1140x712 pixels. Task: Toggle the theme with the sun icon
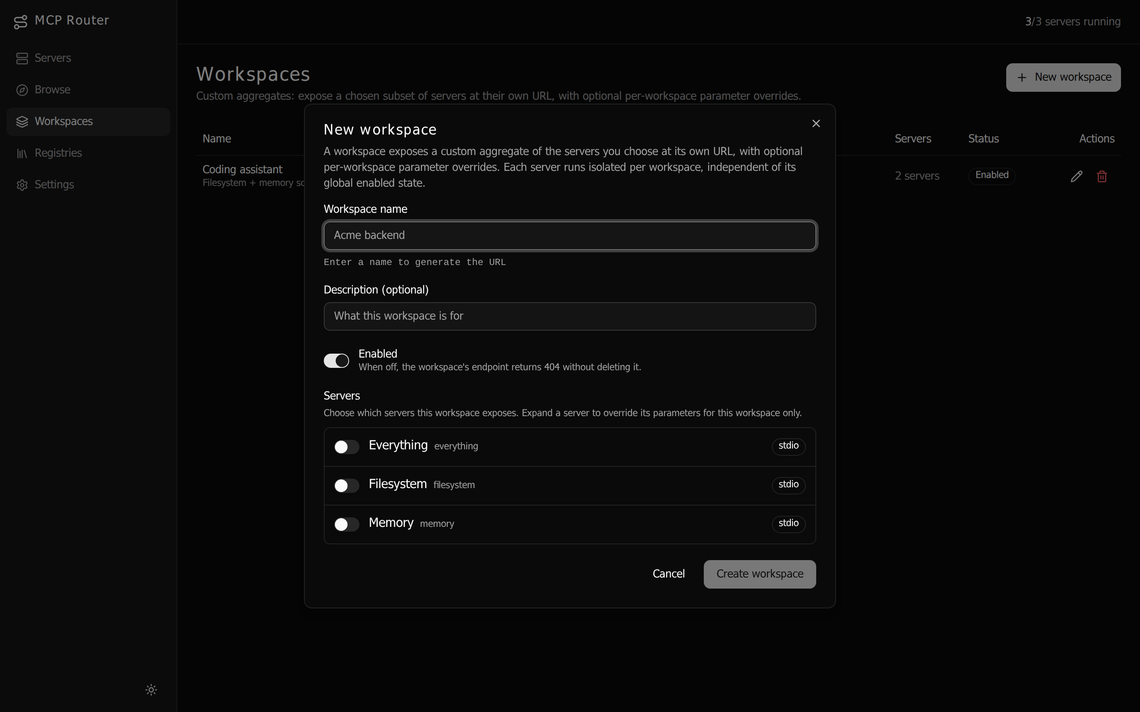click(151, 690)
